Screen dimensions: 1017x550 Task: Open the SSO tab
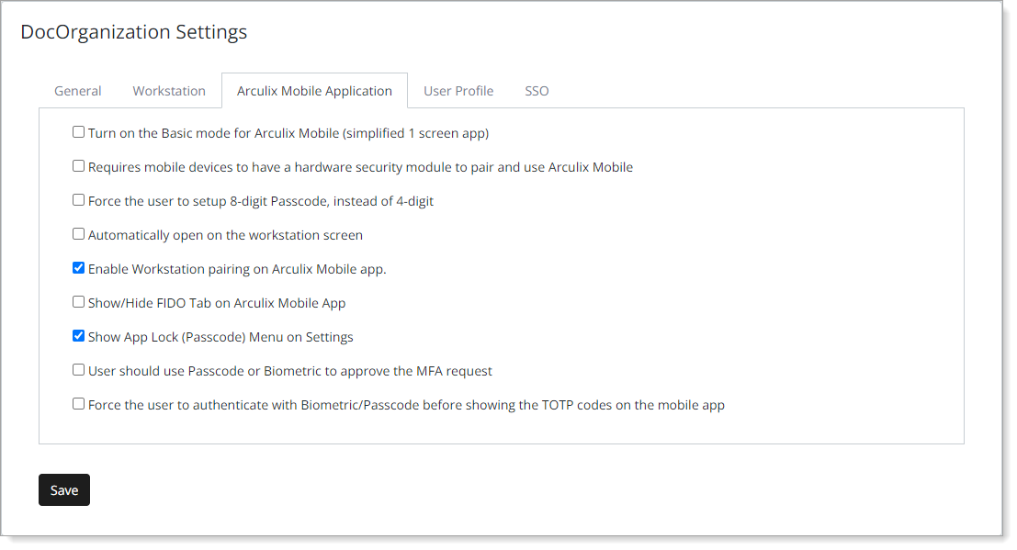tap(537, 91)
